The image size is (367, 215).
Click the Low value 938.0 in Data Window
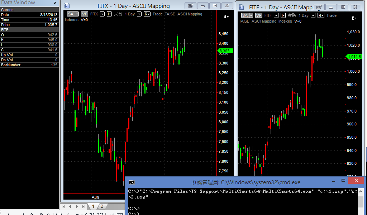pyautogui.click(x=52, y=45)
